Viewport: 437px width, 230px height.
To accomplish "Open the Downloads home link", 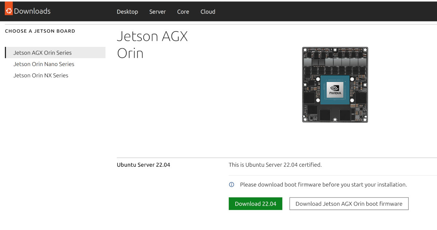I will click(x=32, y=11).
